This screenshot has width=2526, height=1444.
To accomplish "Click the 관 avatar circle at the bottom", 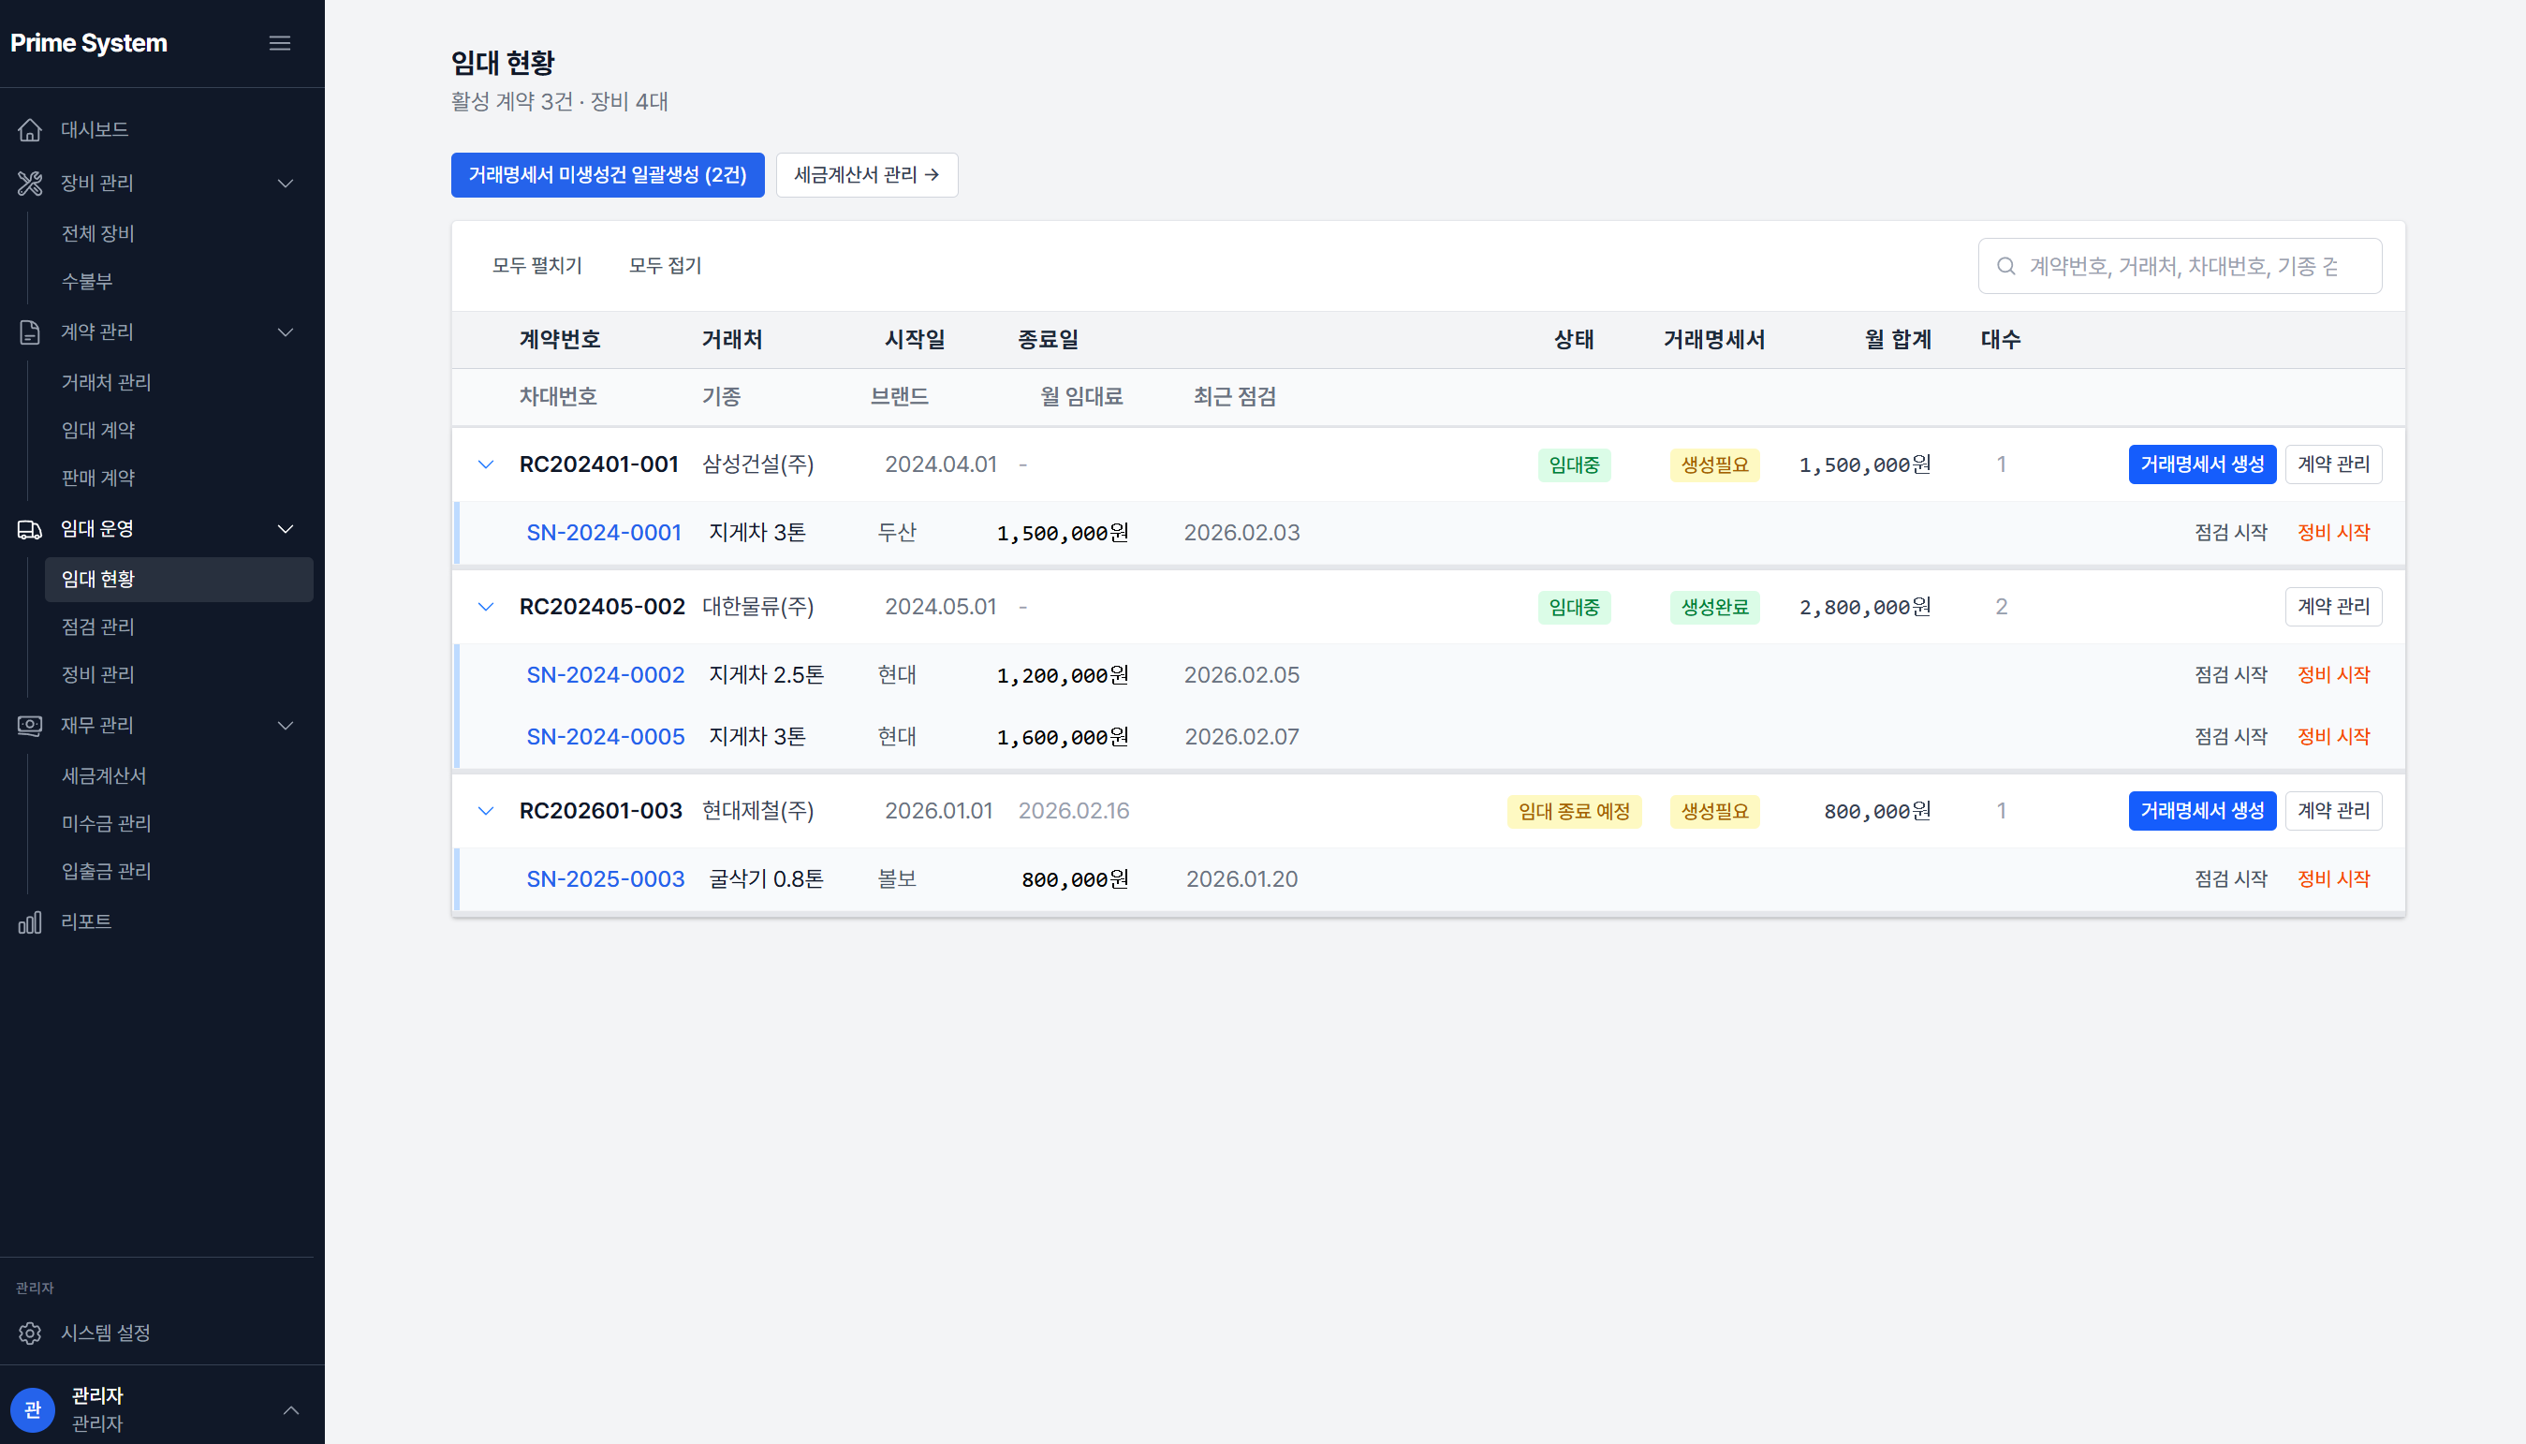I will 33,1409.
